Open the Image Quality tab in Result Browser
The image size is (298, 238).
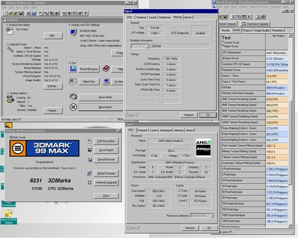(x=262, y=30)
